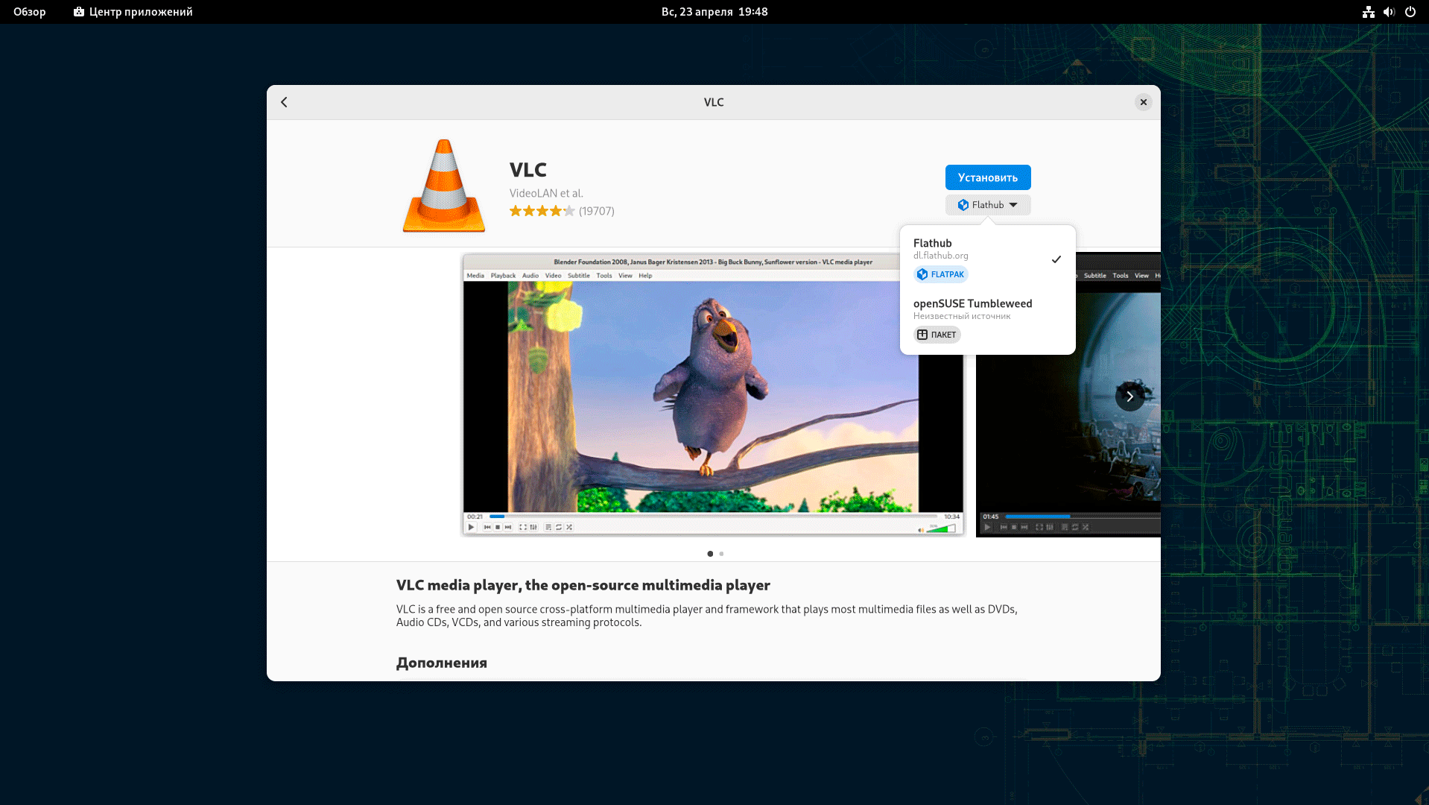
Task: Open the Обзор activities overview
Action: pos(30,12)
